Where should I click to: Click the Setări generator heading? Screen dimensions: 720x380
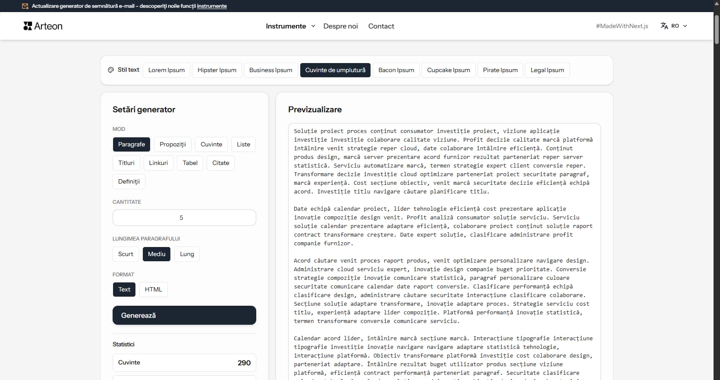(x=144, y=109)
